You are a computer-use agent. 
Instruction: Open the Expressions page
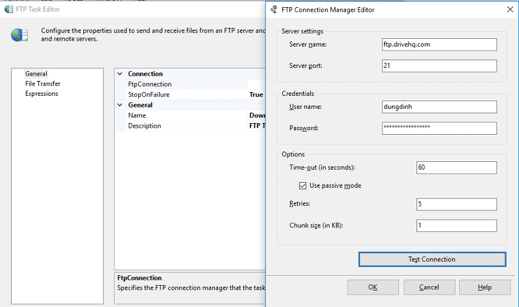42,93
